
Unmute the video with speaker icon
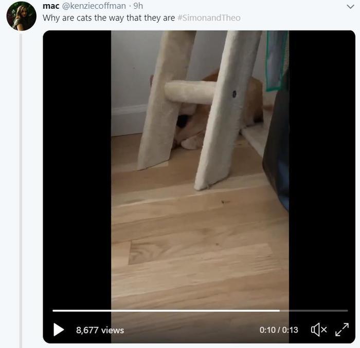pos(319,330)
